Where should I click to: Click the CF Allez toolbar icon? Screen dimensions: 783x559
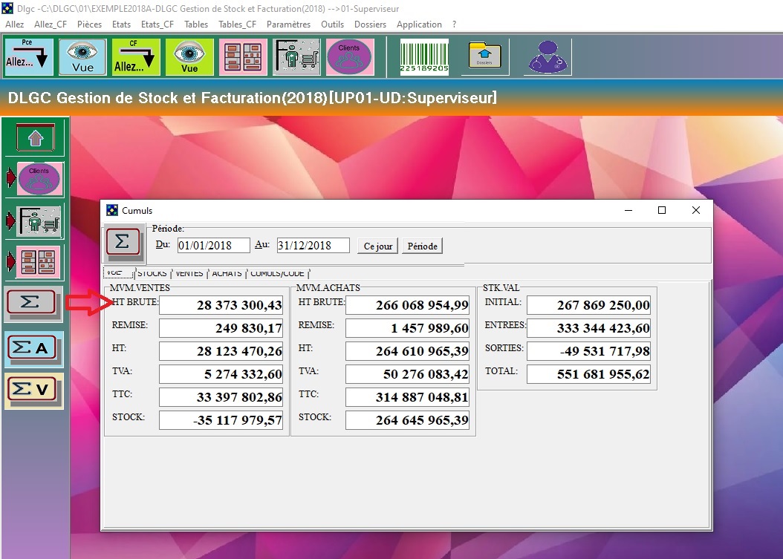136,57
